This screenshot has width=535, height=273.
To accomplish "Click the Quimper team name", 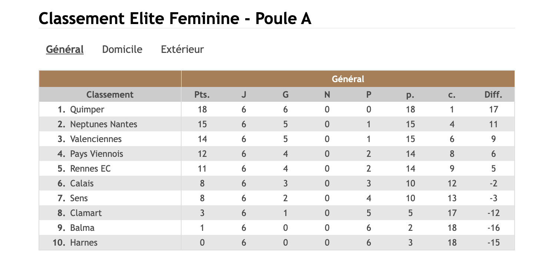I will point(87,109).
